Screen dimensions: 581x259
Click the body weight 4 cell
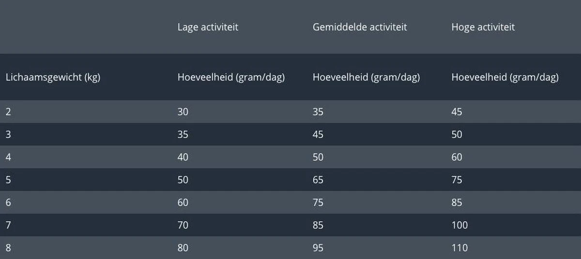pyautogui.click(x=8, y=157)
